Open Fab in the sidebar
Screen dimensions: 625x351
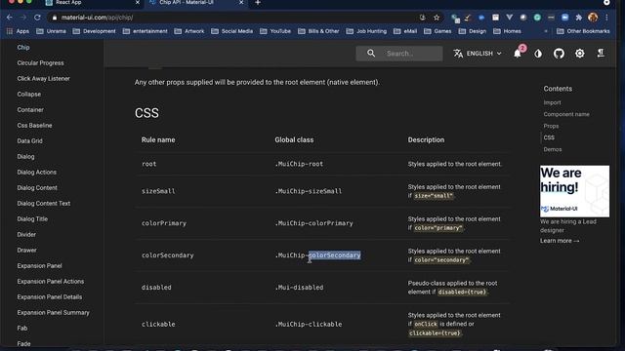(x=21, y=328)
